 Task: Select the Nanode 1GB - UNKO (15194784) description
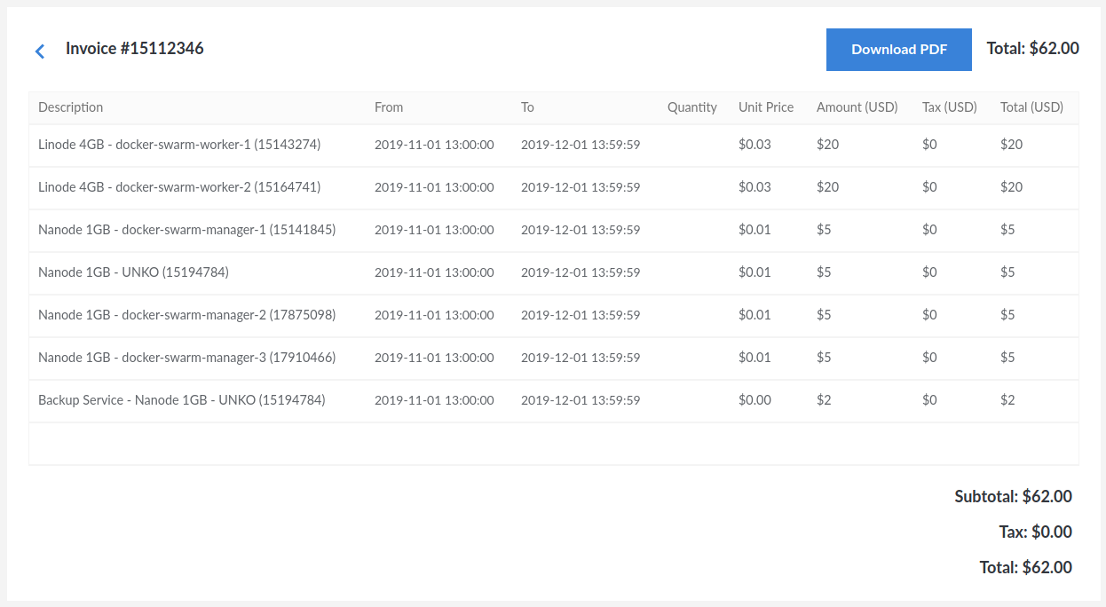(133, 272)
